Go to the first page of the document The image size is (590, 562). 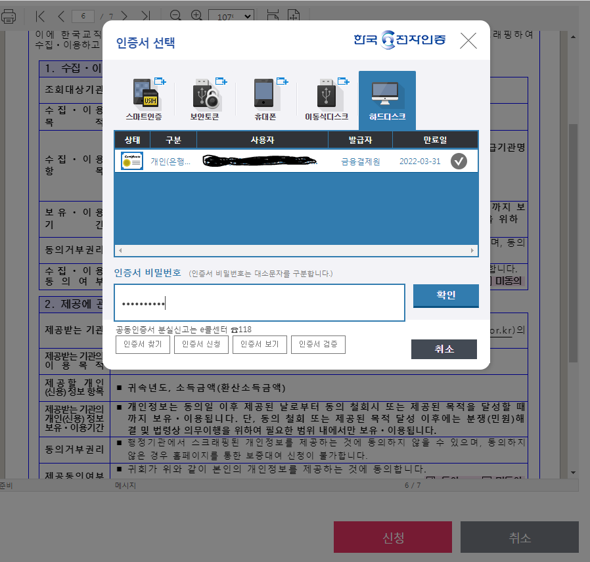[x=40, y=16]
